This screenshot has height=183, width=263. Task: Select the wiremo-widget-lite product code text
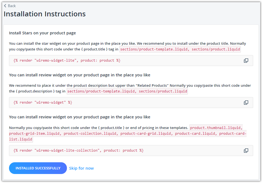pos(67,61)
